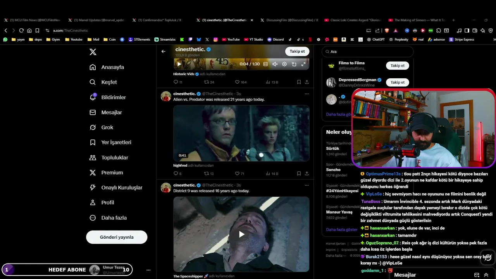Open video settings gear icon

click(284, 64)
